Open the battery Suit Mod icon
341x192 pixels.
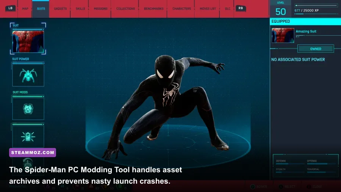28,137
